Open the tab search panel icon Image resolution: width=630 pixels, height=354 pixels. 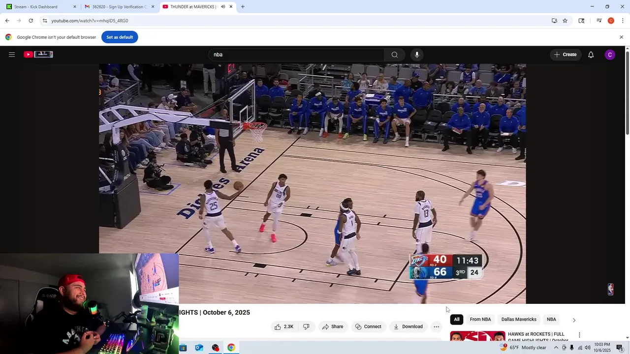[581, 21]
